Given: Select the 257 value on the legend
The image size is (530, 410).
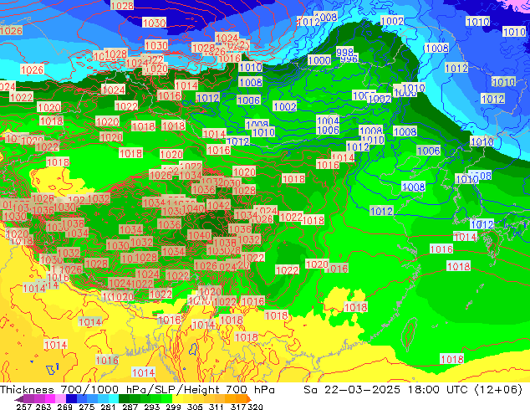Looking at the screenshot, I should [24, 407].
